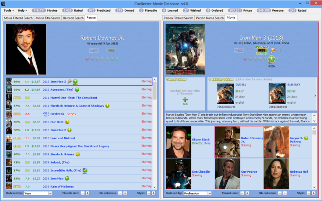This screenshot has width=322, height=201.
Task: Click the Persons counter
Action: (x=270, y=10)
